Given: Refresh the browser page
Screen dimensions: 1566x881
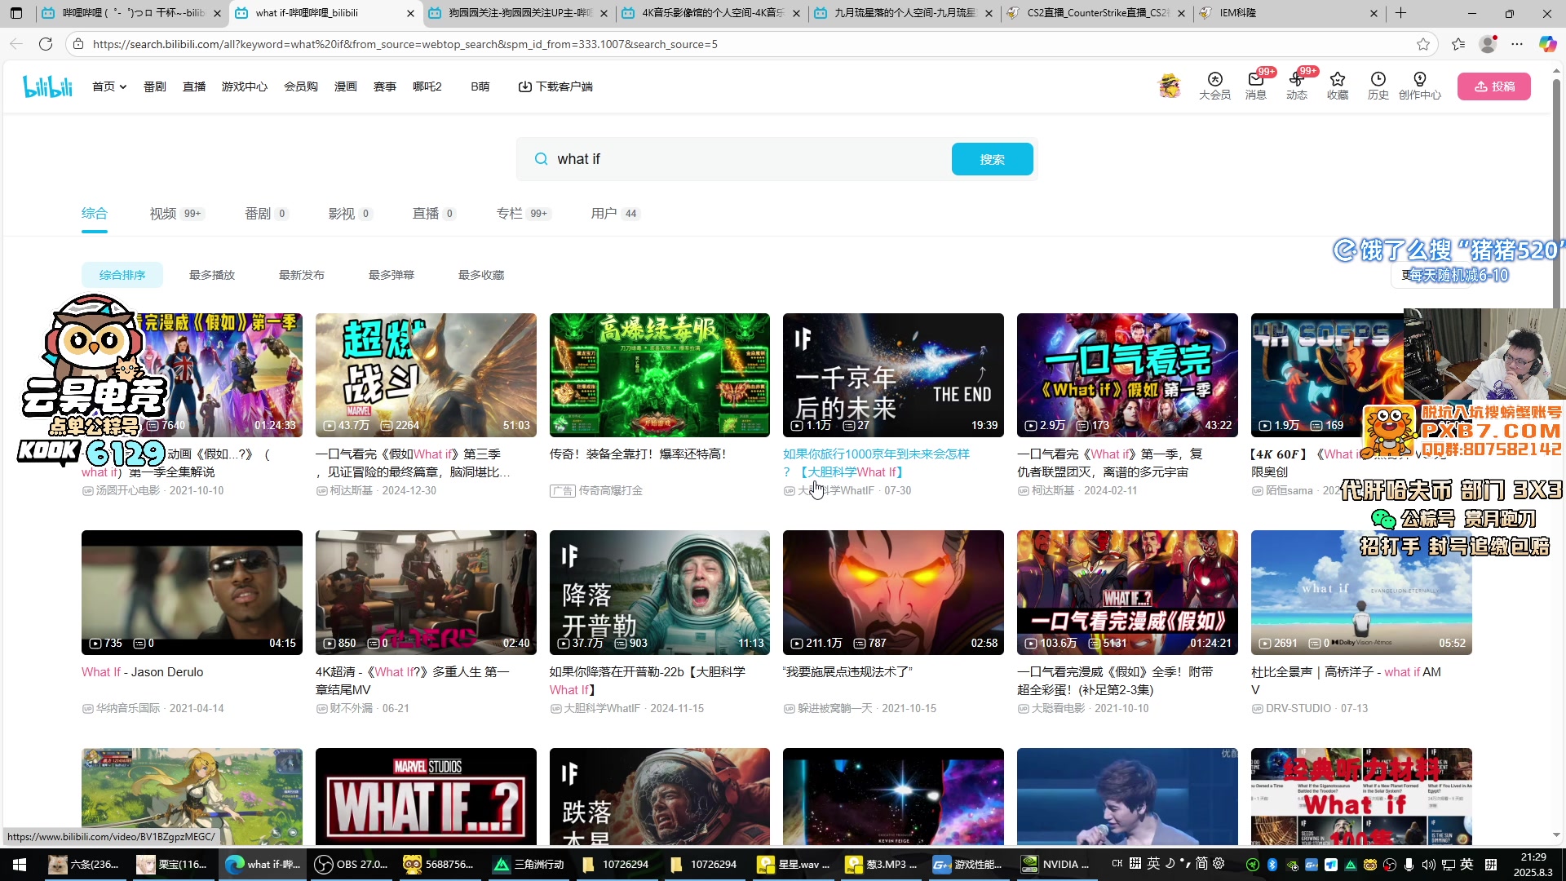Looking at the screenshot, I should (x=46, y=44).
